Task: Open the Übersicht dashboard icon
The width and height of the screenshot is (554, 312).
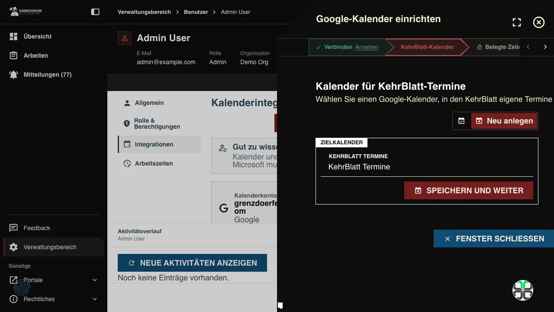Action: coord(13,36)
